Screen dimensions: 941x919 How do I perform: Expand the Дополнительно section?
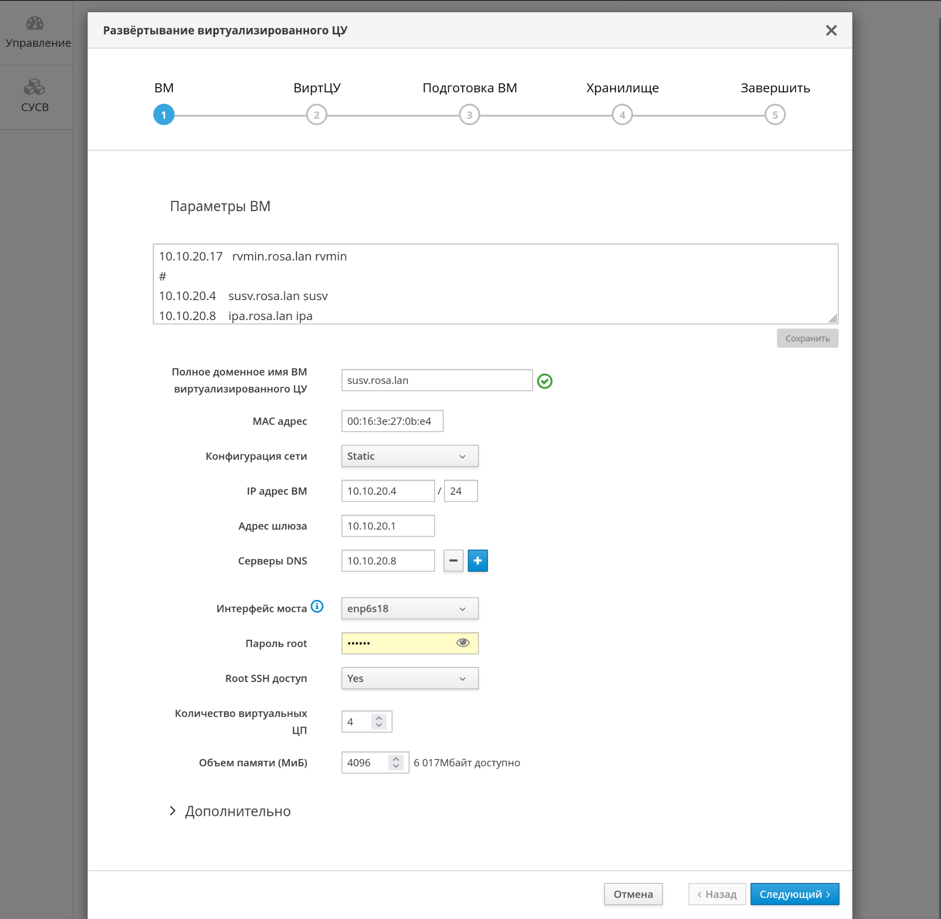230,811
